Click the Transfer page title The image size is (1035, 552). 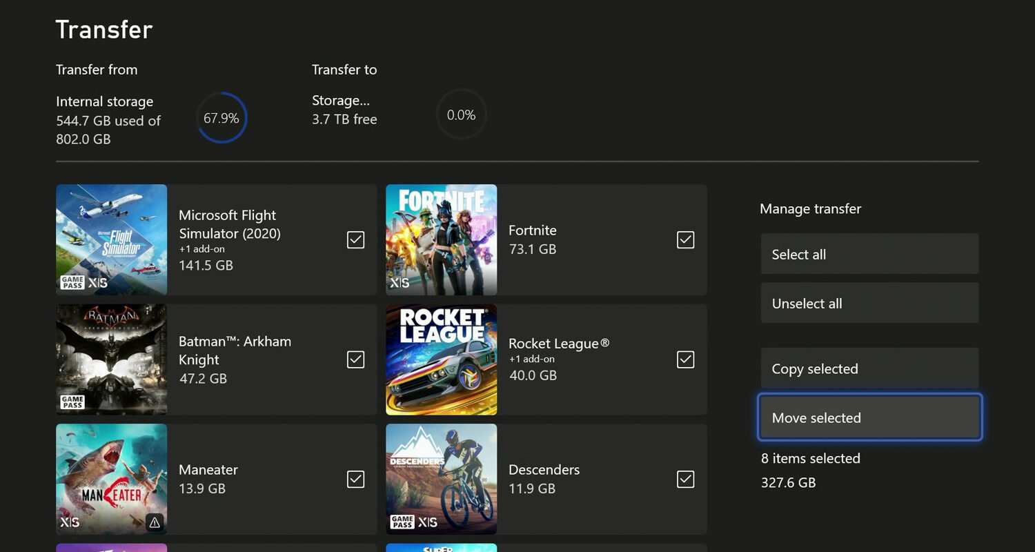[104, 30]
